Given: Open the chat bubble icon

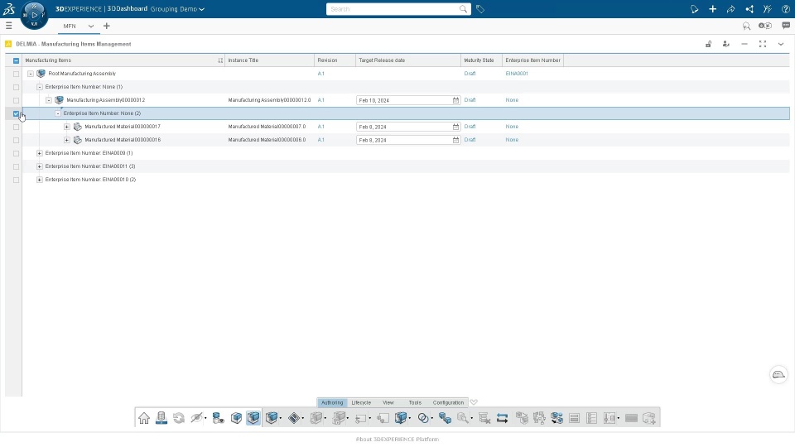Looking at the screenshot, I should tap(786, 26).
